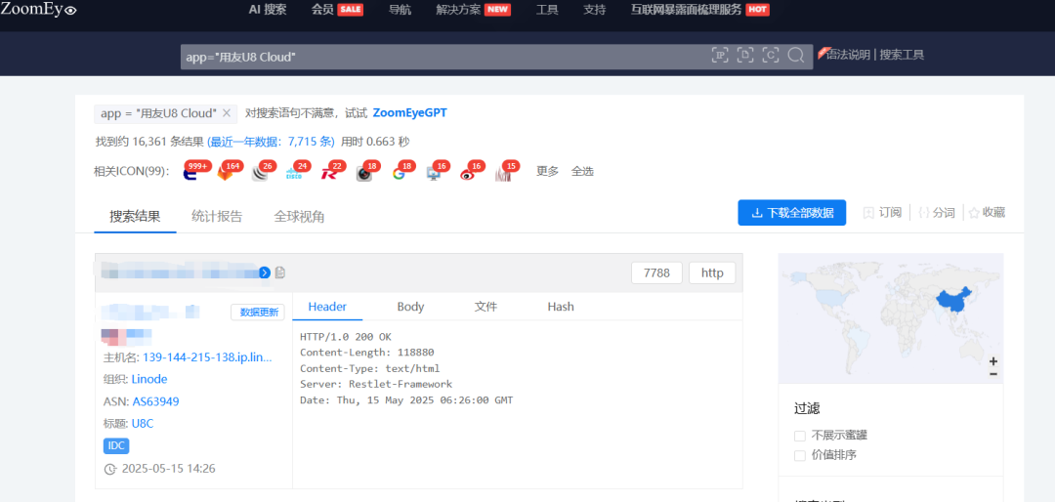Image resolution: width=1055 pixels, height=502 pixels.
Task: Select the related icon with 15 badge
Action: (503, 173)
